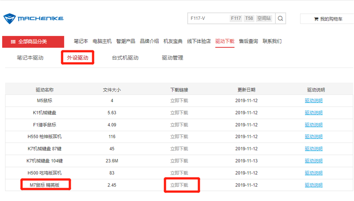Select the T58 search suggestion tag
354x201 pixels.
coord(249,18)
